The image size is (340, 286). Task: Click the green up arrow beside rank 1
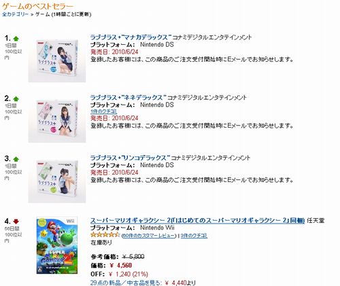[x=16, y=39]
